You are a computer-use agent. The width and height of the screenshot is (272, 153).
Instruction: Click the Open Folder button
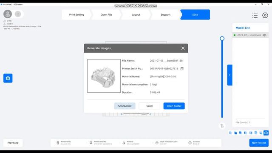click(x=174, y=106)
